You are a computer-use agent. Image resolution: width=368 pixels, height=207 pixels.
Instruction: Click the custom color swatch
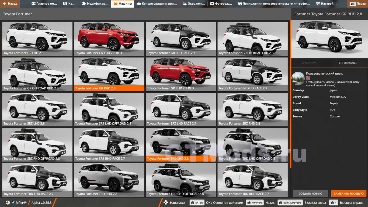(308, 78)
